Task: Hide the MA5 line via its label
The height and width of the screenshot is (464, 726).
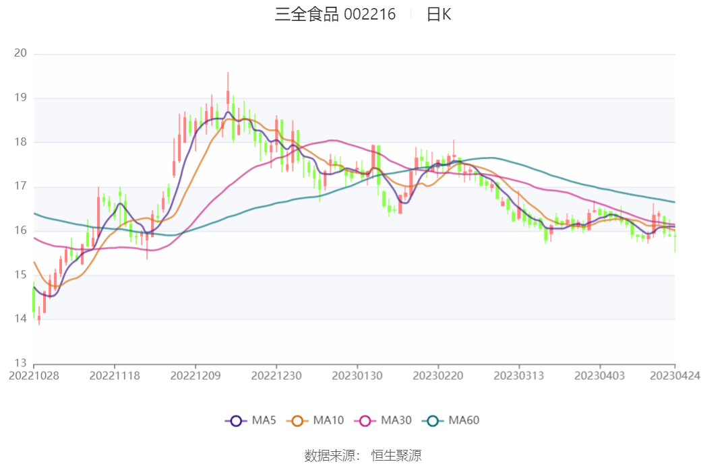Action: pos(264,420)
